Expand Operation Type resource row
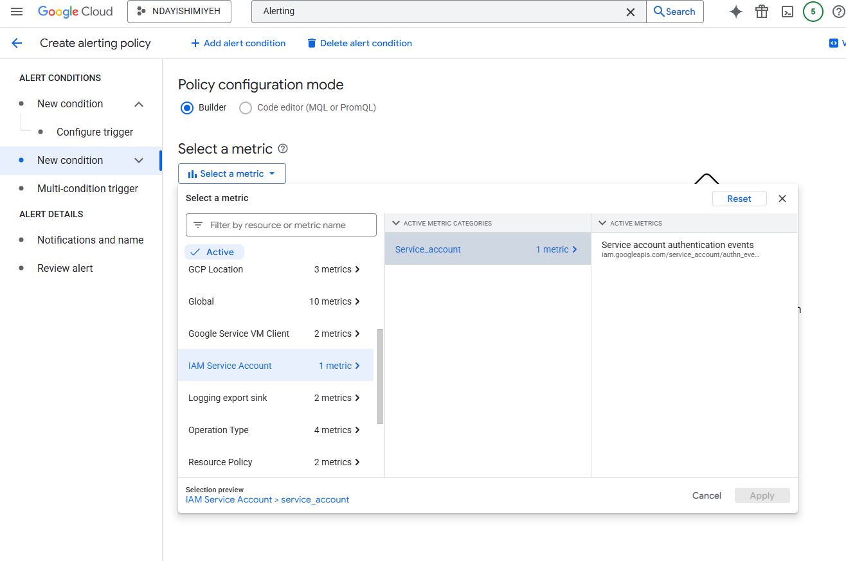Screen dimensions: 846x561 point(275,430)
